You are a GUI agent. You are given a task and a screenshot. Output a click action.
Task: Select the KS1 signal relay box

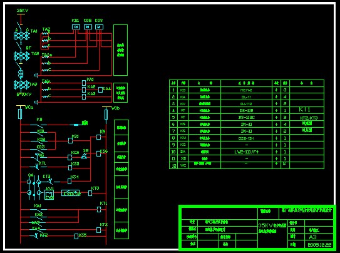point(70,140)
